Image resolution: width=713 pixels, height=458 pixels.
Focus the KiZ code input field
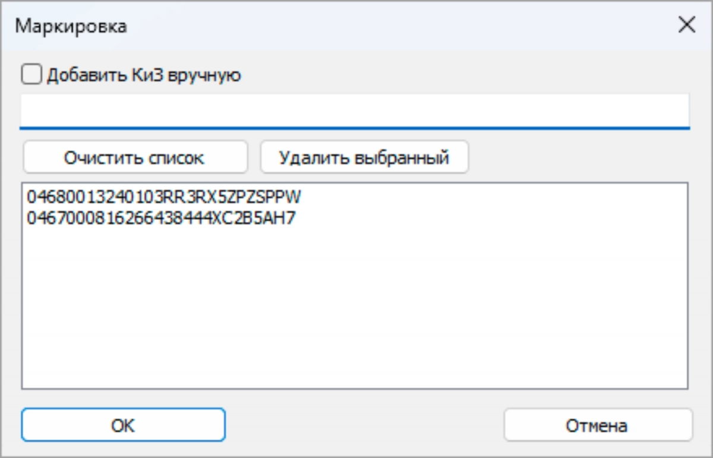click(x=355, y=110)
